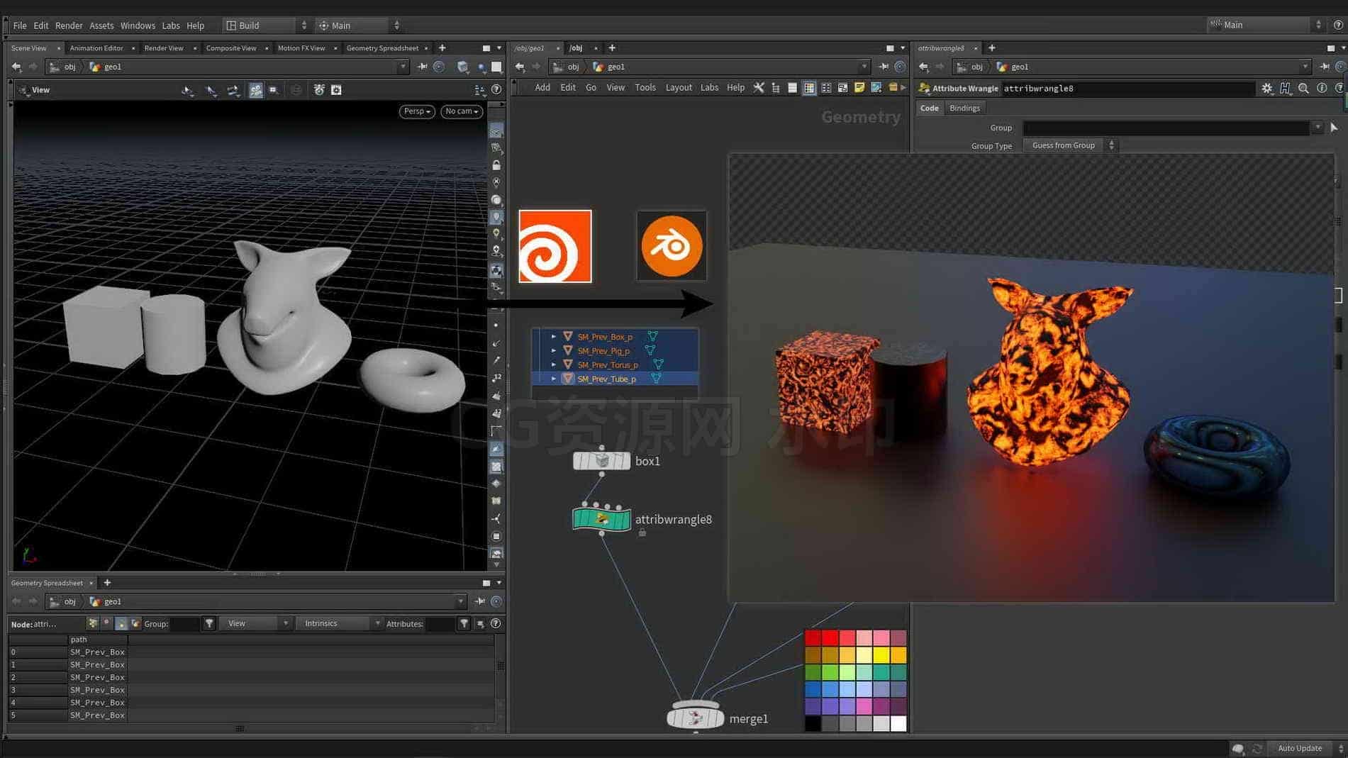1348x758 pixels.
Task: Expand the SM_Prev_Box_p tree row
Action: [554, 337]
